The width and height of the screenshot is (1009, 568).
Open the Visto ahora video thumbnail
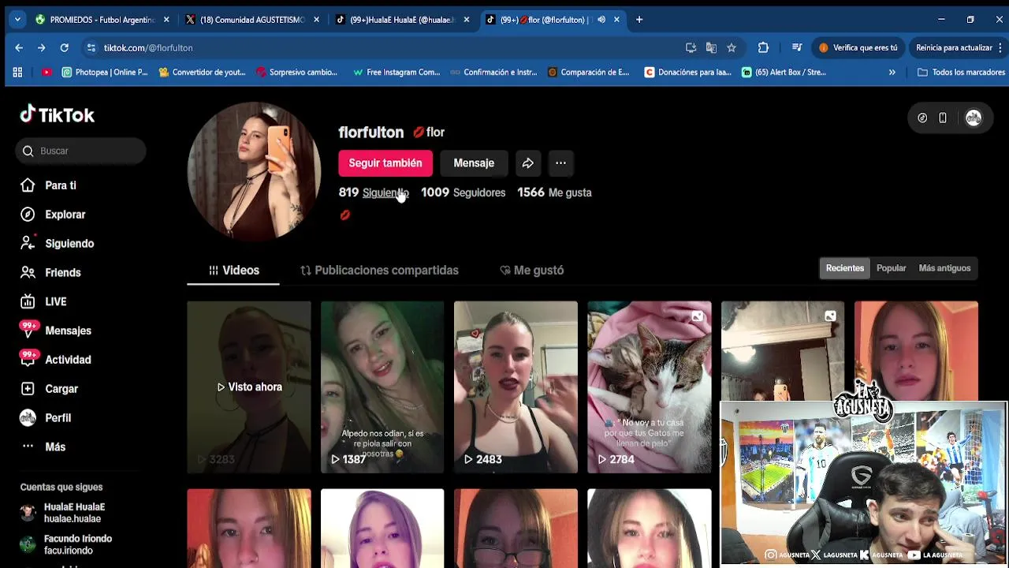[x=249, y=387]
